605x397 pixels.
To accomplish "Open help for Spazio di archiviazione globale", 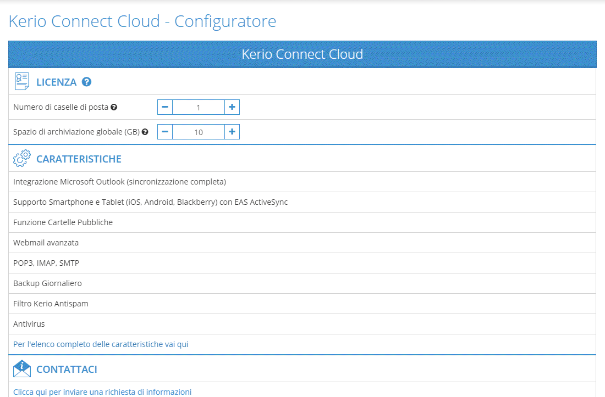I will [x=145, y=132].
